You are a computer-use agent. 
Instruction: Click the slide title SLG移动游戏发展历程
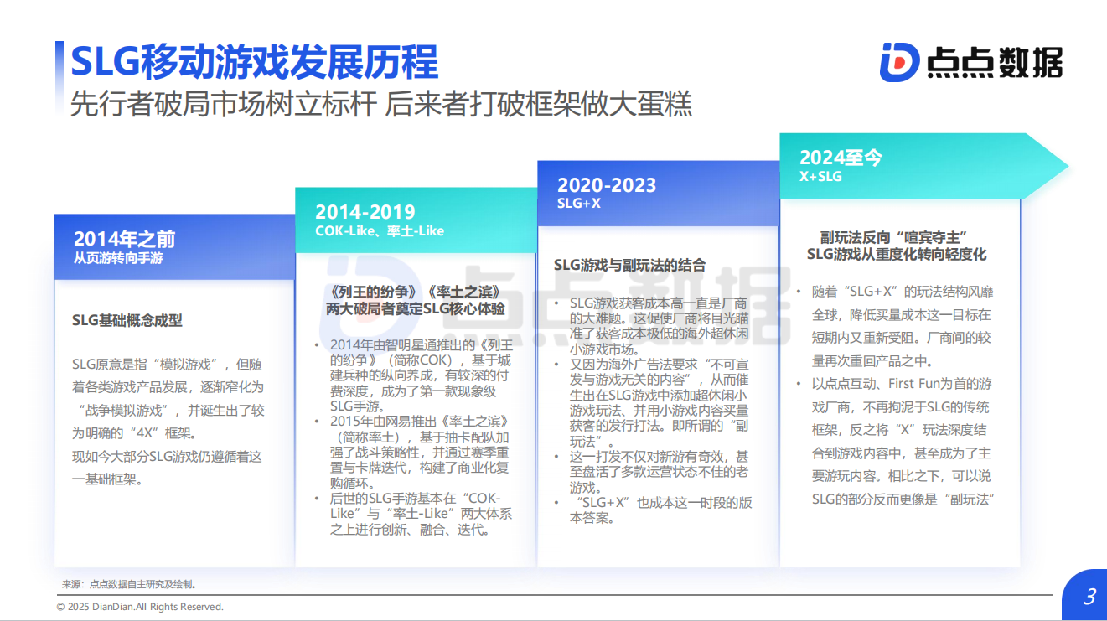coord(254,62)
